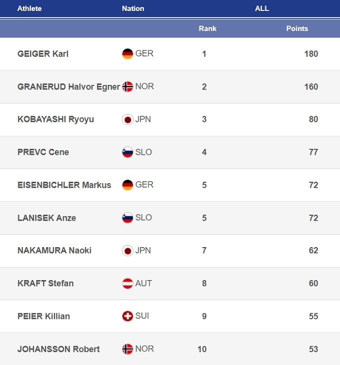The width and height of the screenshot is (340, 365).
Task: Open athlete PEIER Killian
Action: coord(43,317)
